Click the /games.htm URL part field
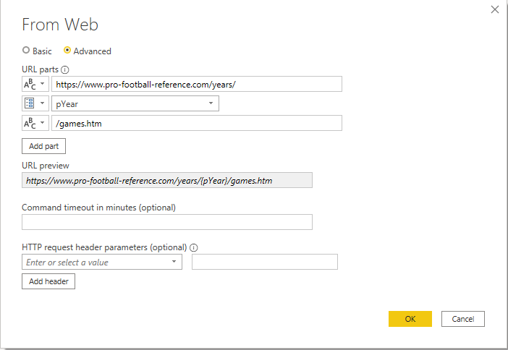508x350 pixels. pyautogui.click(x=196, y=124)
